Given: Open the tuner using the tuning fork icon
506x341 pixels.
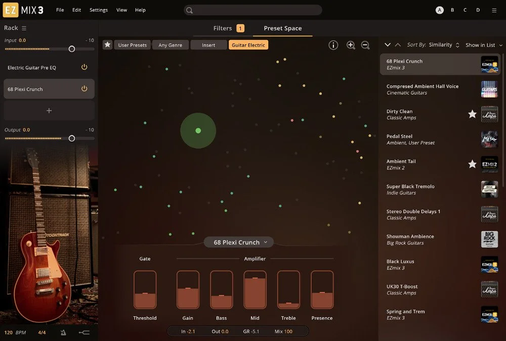Looking at the screenshot, I should pyautogui.click(x=85, y=331).
